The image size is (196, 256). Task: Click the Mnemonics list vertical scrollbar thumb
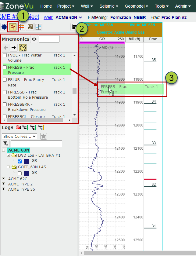point(74,91)
